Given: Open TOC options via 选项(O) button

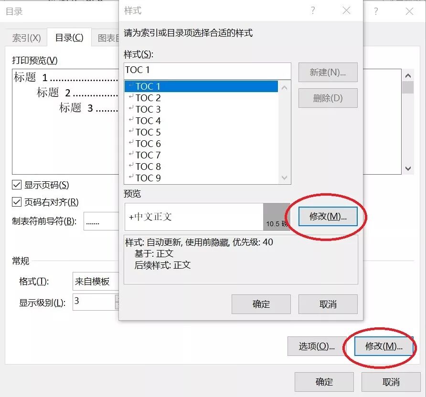Looking at the screenshot, I should tap(316, 346).
